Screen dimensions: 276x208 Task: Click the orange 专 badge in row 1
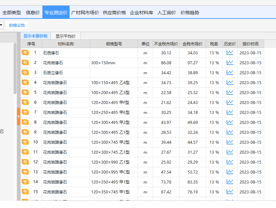point(25,53)
